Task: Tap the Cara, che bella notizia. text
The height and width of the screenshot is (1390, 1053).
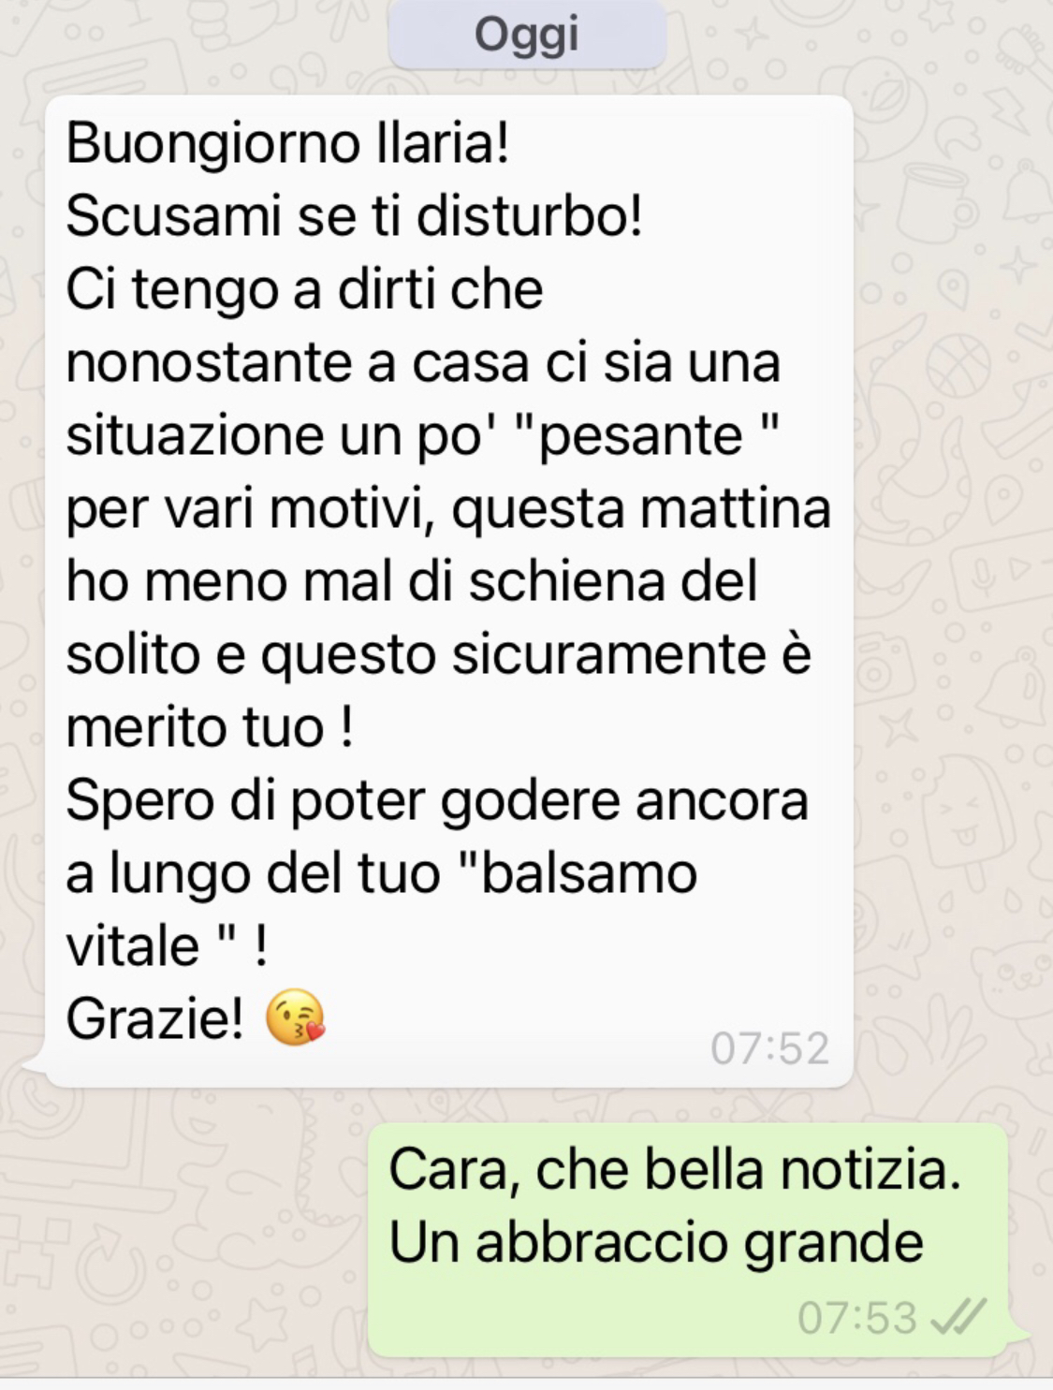Action: (x=675, y=1170)
